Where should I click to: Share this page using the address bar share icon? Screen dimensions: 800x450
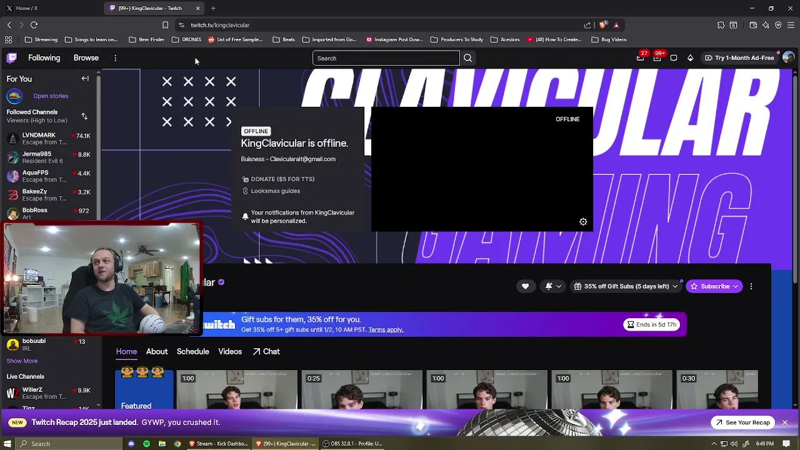[x=587, y=25]
